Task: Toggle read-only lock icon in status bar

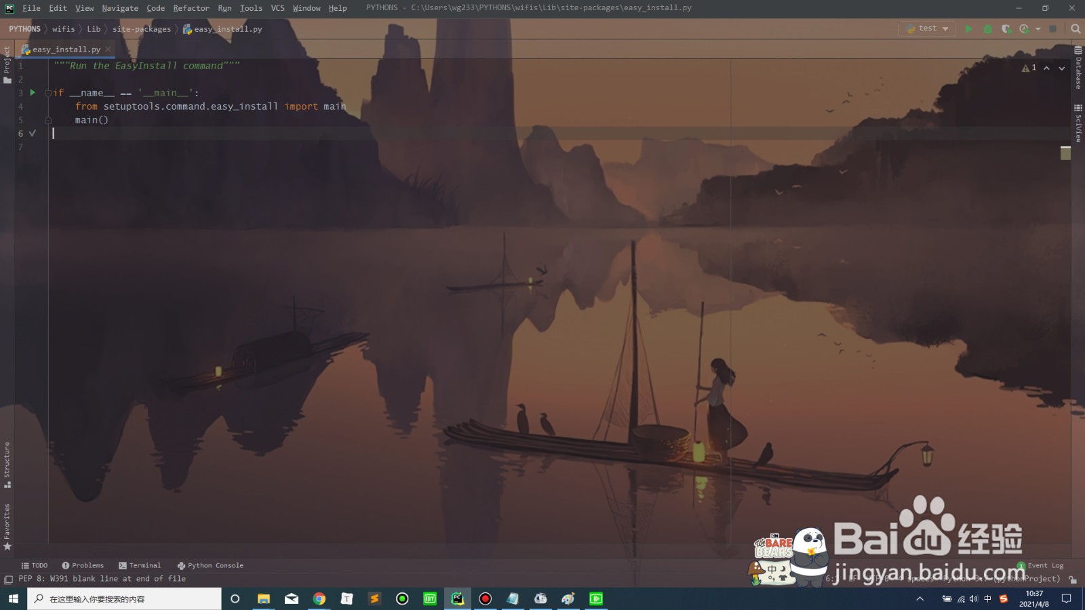Action: 1073,579
